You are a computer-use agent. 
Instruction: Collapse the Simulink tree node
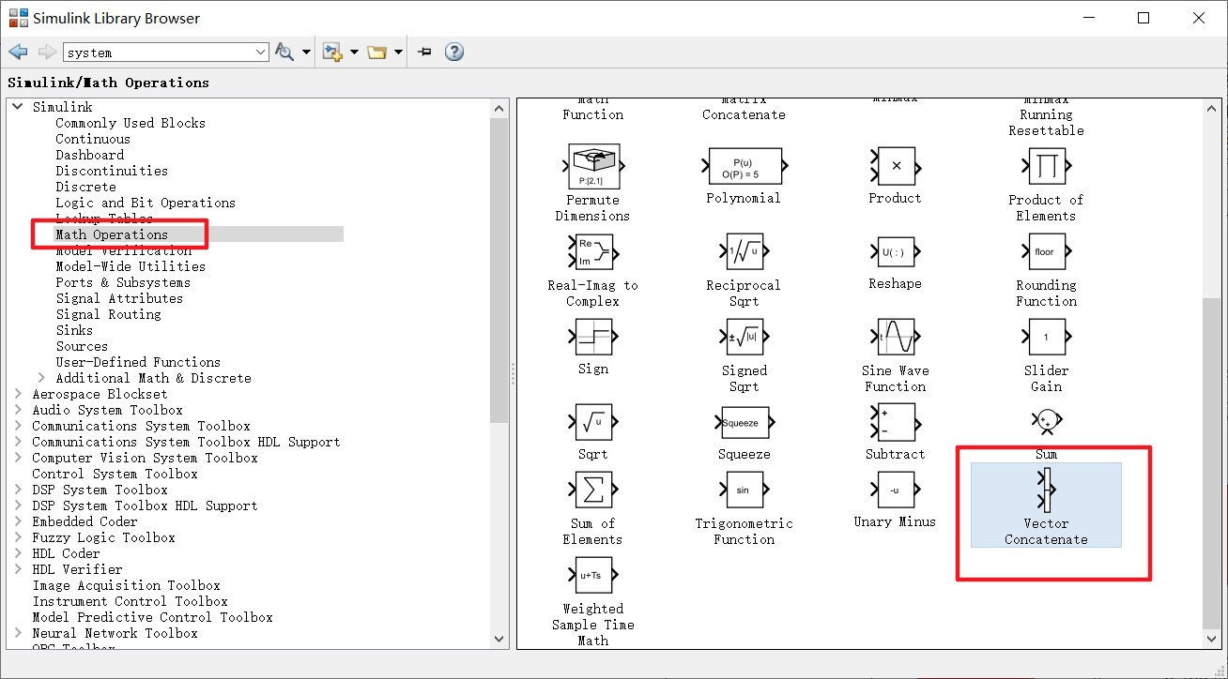[18, 107]
